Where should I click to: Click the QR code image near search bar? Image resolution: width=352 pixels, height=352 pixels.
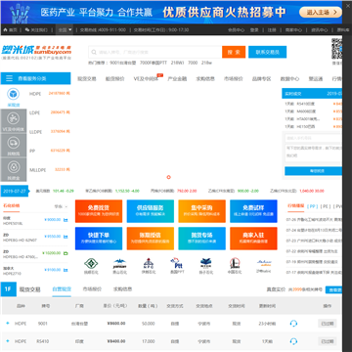click(x=336, y=49)
